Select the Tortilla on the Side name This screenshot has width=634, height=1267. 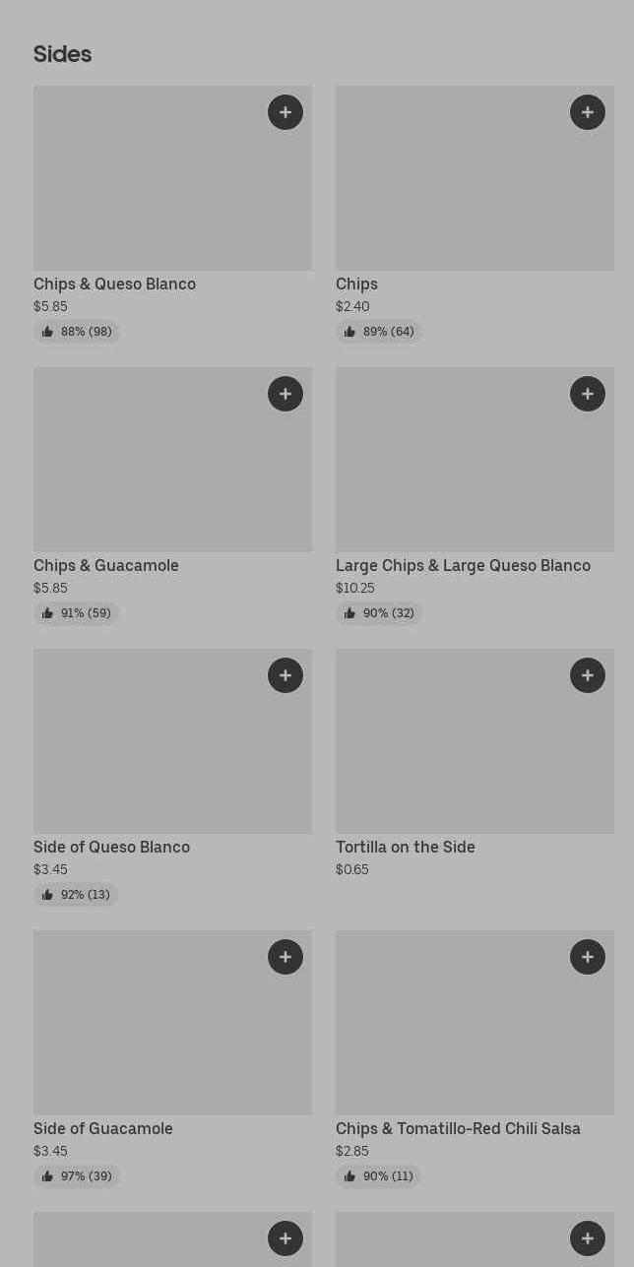406,848
